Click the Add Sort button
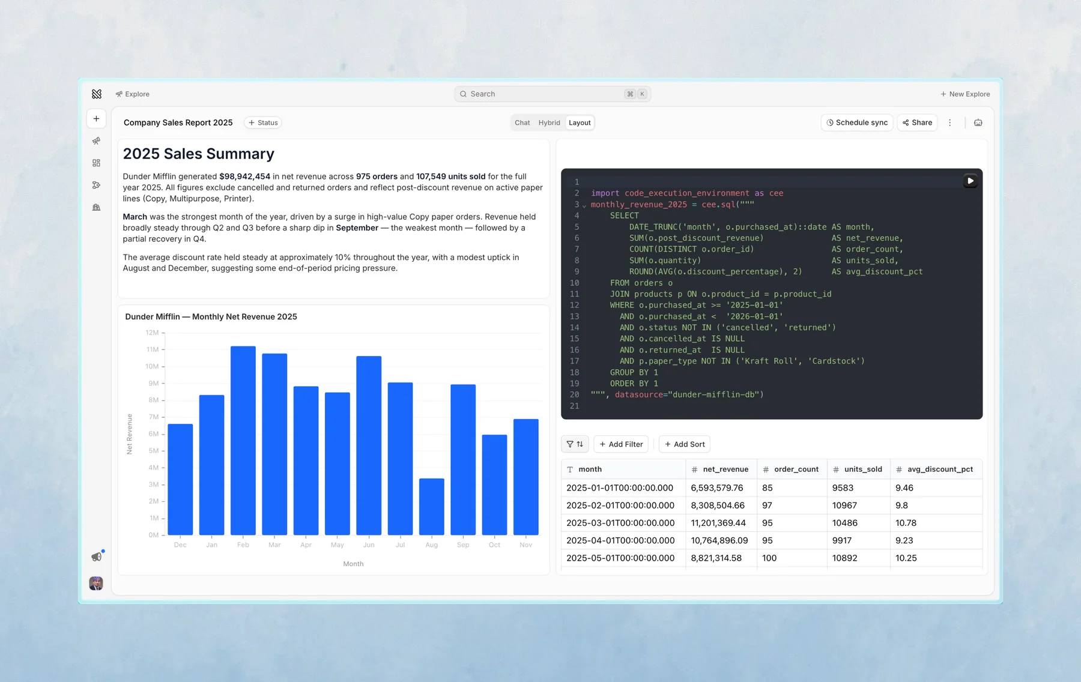 [685, 444]
